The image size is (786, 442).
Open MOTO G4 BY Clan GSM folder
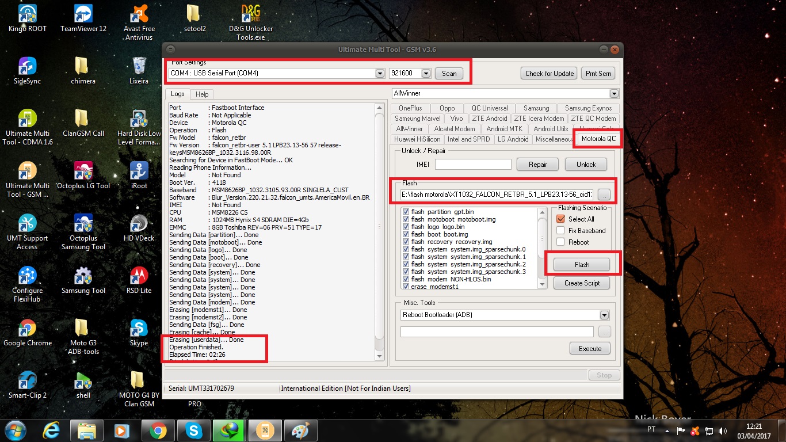pyautogui.click(x=139, y=389)
